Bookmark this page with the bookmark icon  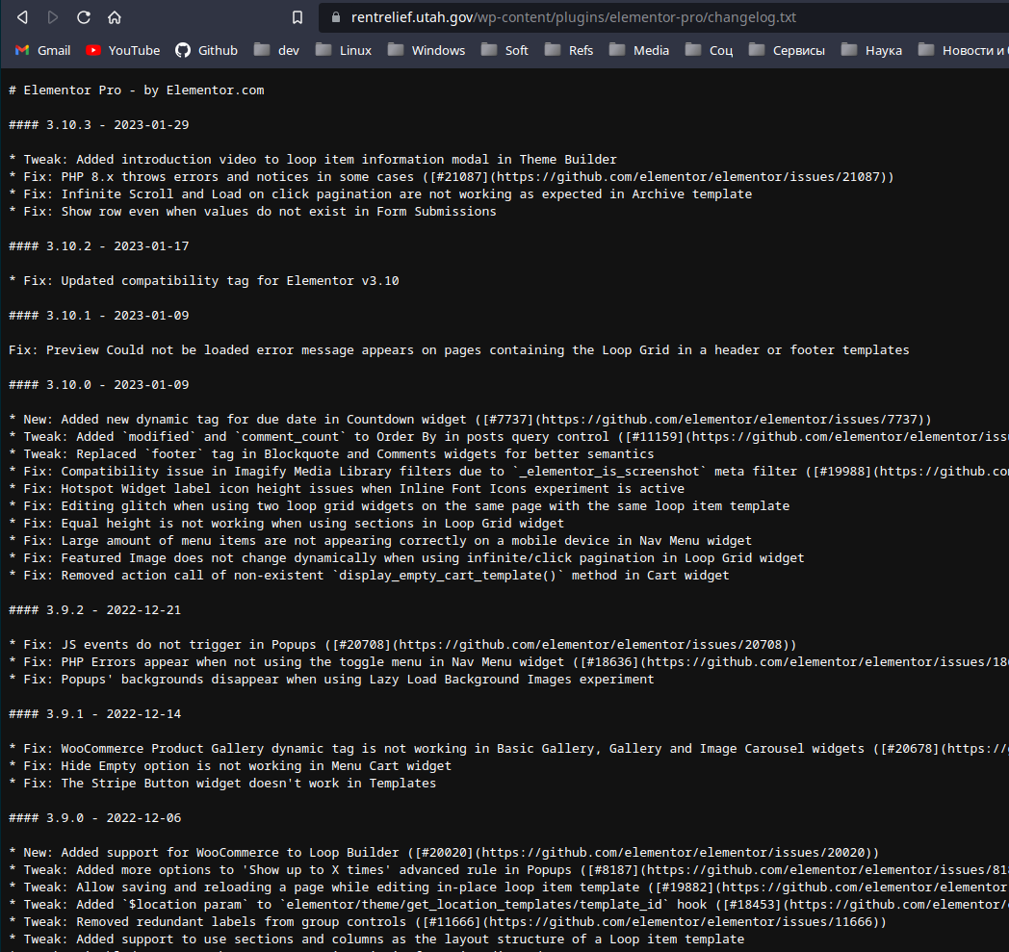298,17
